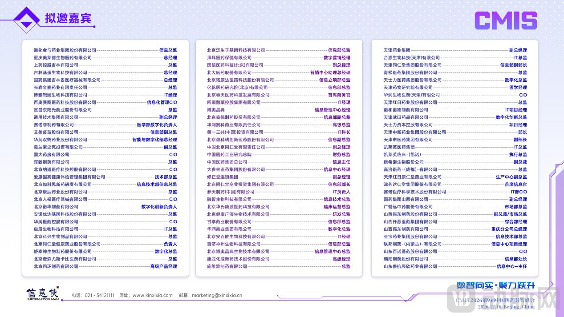Image resolution: width=564 pixels, height=317 pixels.
Task: Select 医学经理 for 天津药物研究院
Action: point(518,88)
